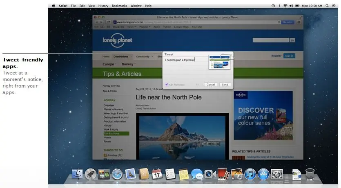Open iTunes music note icon in Dock
The image size is (341, 188).
250,174
